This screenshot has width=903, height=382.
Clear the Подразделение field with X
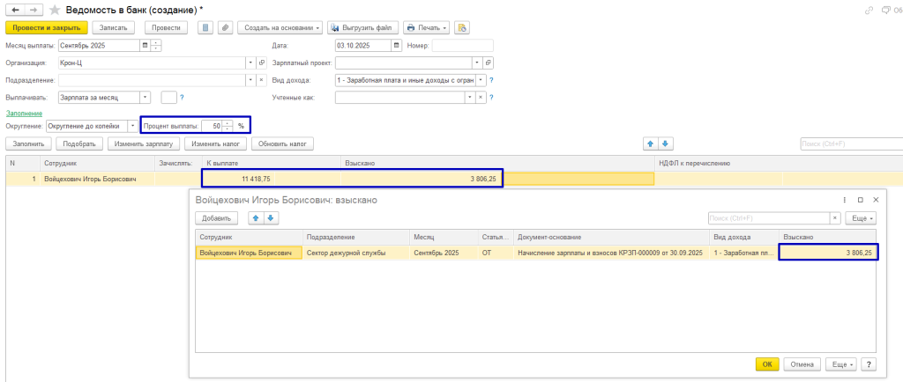tap(261, 80)
